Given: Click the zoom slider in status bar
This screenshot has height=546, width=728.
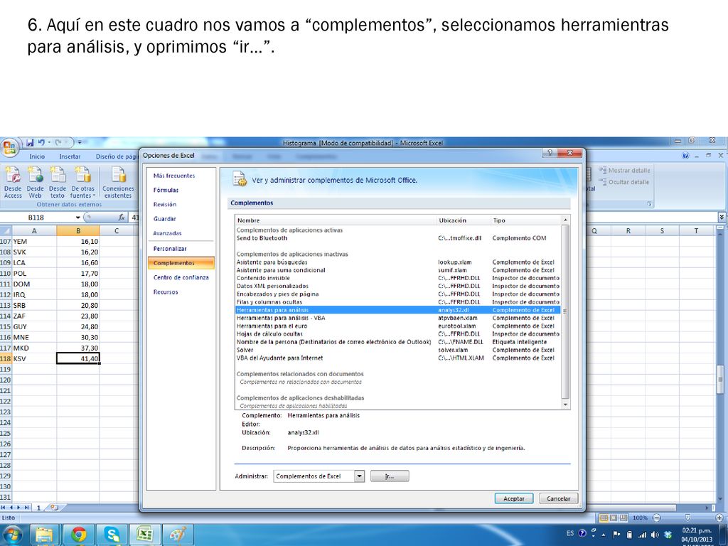Looking at the screenshot, I should click(687, 518).
